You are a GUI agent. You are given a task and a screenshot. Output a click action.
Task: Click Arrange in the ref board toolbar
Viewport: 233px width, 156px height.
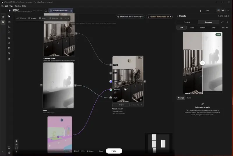(x=54, y=18)
